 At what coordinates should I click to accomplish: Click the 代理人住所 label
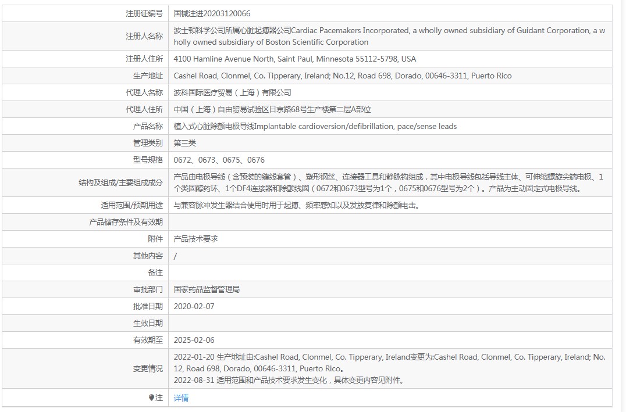click(144, 109)
